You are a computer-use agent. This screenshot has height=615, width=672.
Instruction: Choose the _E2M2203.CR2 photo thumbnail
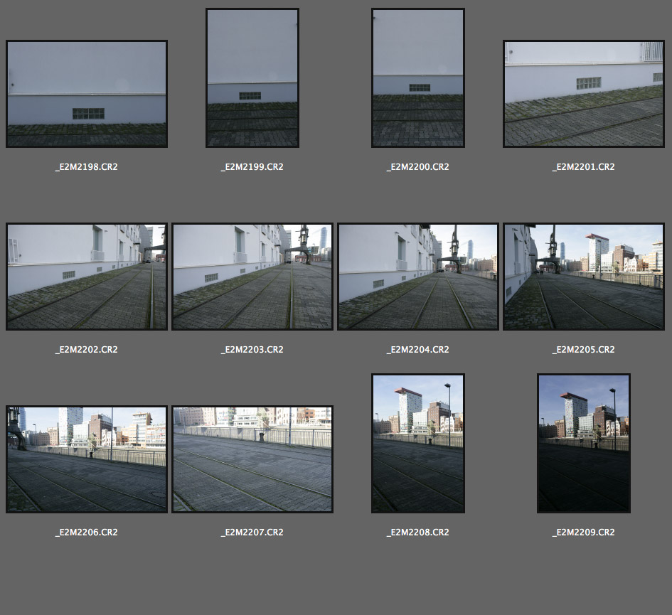(x=252, y=277)
